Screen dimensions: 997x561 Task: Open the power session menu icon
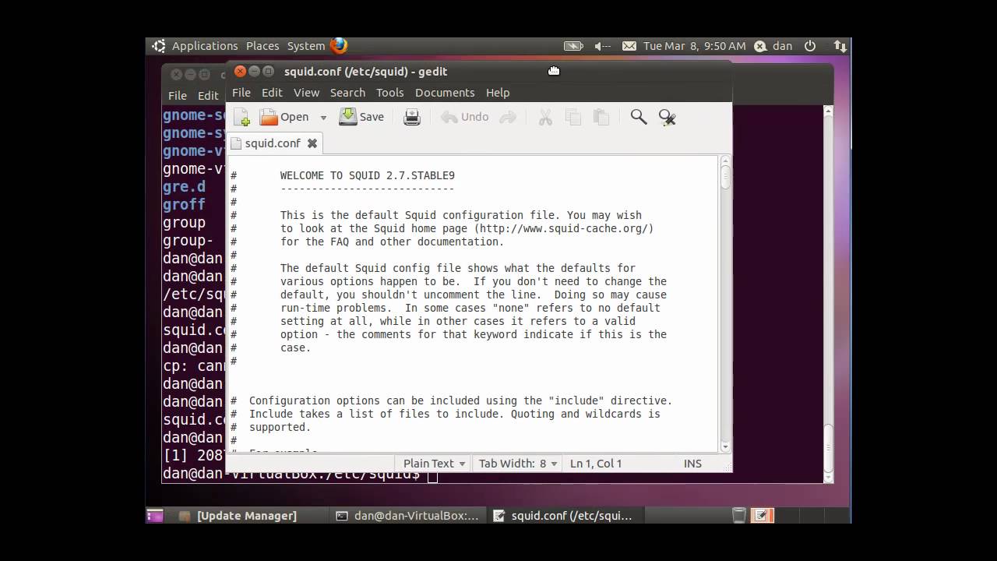810,46
